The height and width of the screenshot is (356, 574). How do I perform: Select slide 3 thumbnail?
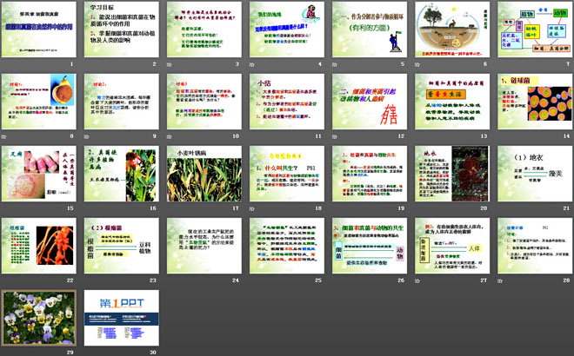pos(204,30)
